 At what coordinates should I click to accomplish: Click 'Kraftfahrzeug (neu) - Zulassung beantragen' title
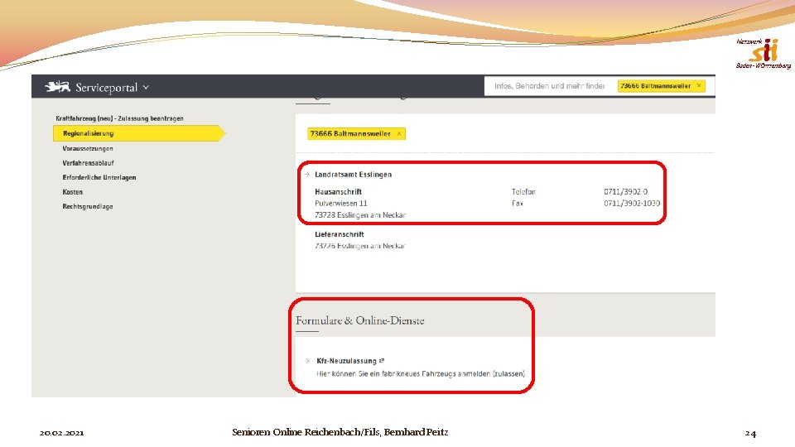(119, 118)
